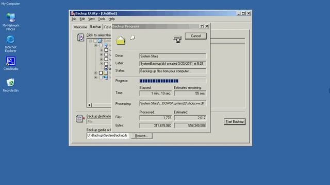Image resolution: width=330 pixels, height=185 pixels.
Task: Click the My Documents folder icon in tree
Action: click(106, 73)
